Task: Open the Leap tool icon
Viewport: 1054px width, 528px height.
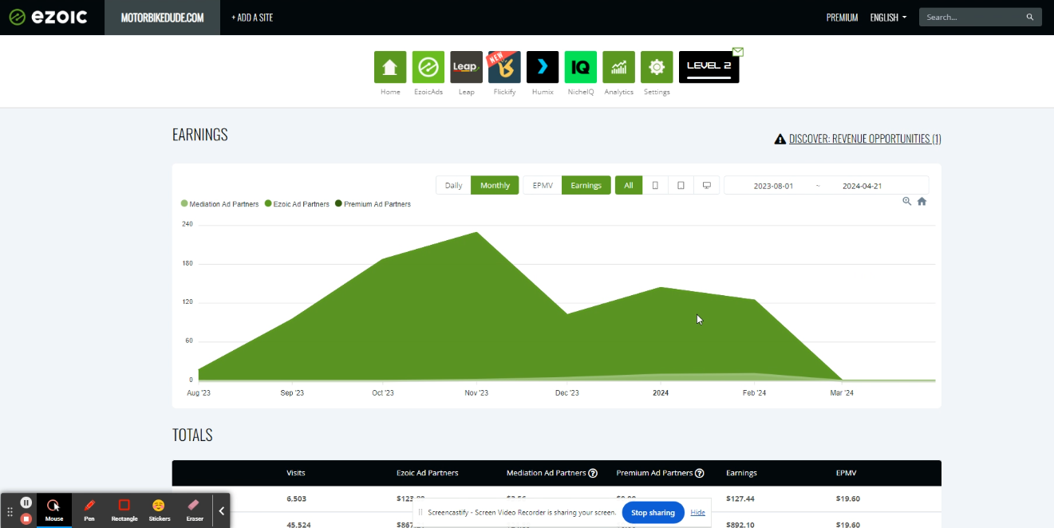Action: [467, 67]
